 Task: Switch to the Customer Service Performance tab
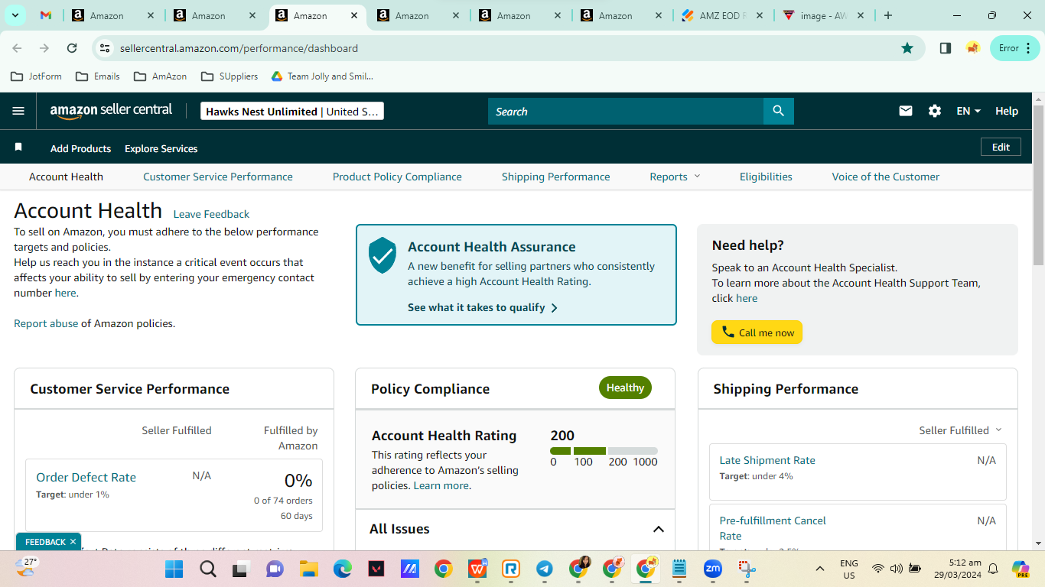pos(218,177)
